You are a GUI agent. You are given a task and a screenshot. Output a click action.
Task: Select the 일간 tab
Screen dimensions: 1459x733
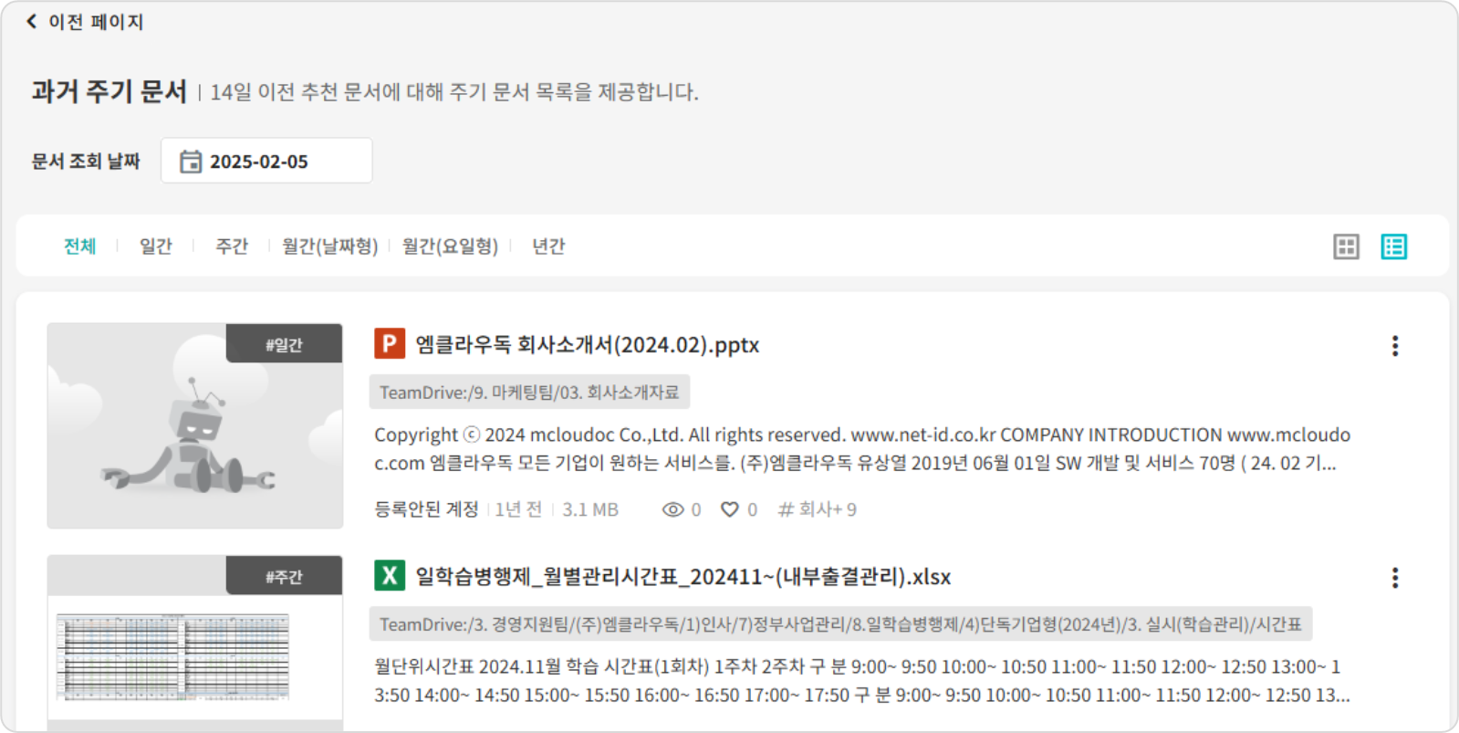[155, 246]
